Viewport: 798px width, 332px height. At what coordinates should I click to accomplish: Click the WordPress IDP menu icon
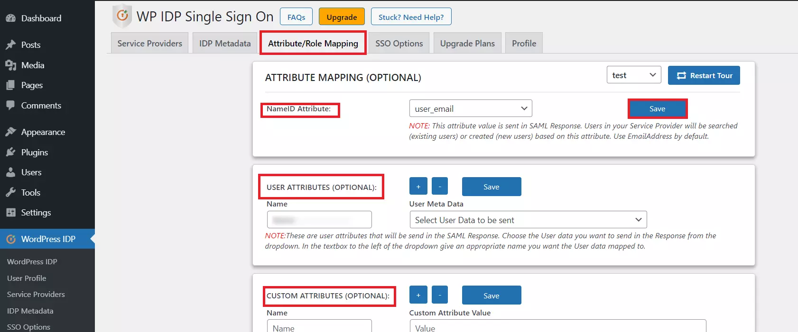(x=10, y=239)
